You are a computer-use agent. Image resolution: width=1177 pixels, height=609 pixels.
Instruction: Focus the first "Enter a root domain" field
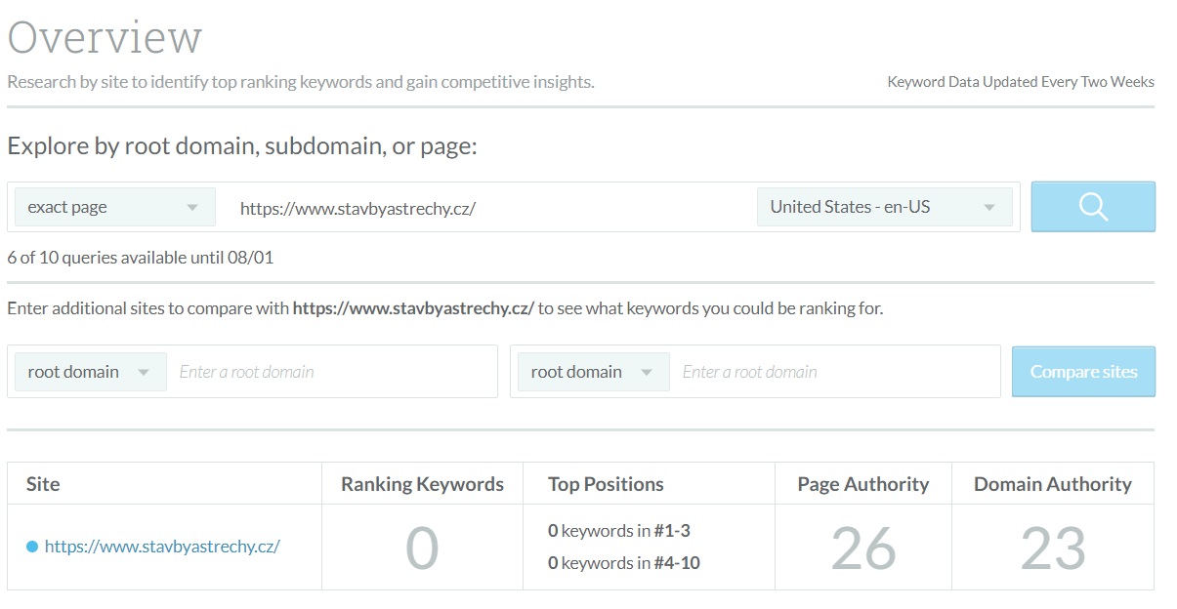tap(332, 372)
